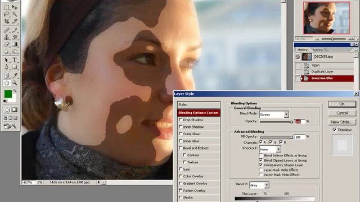This screenshot has height=202, width=360.
Task: Enable the Outer Glow checkbox
Action: pos(181,134)
